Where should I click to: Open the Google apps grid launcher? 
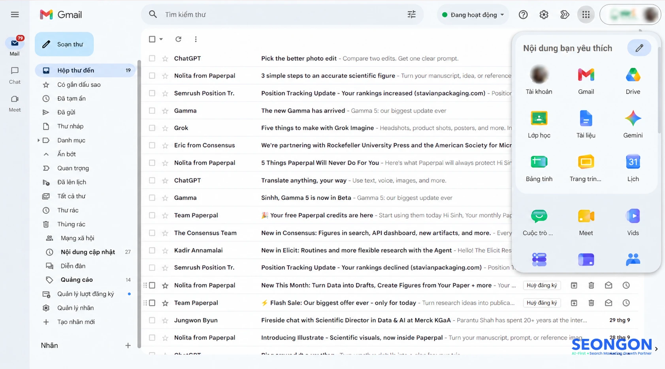pyautogui.click(x=586, y=15)
